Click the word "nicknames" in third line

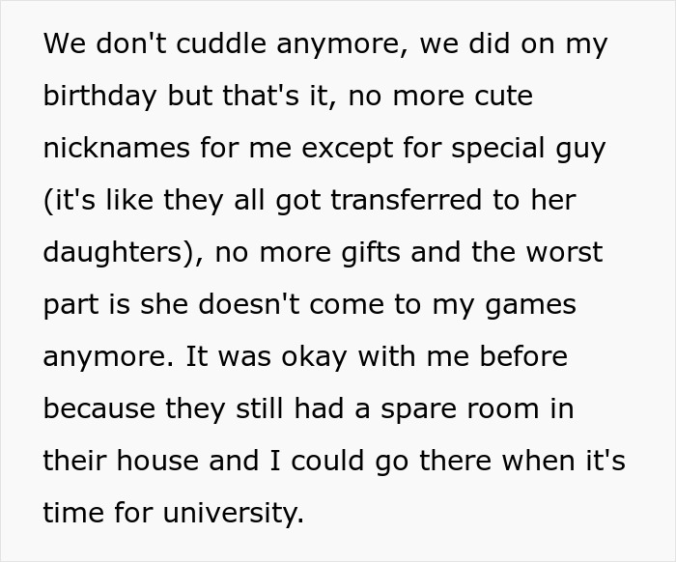[x=117, y=148]
